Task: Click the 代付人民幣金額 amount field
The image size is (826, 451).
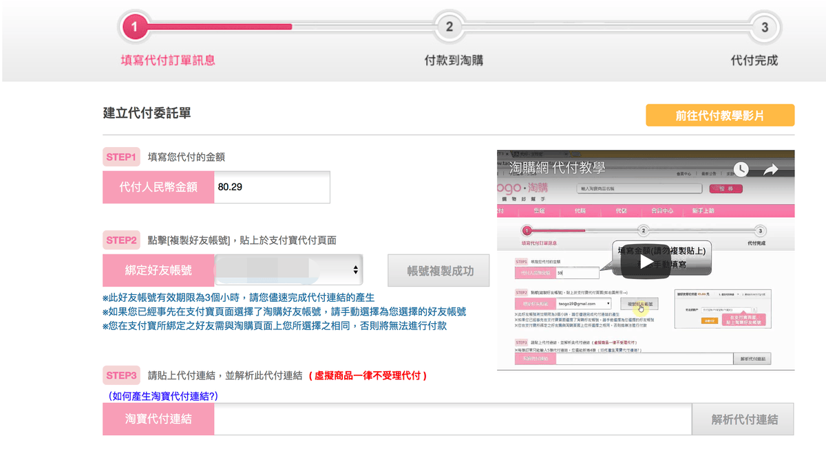Action: [x=271, y=187]
